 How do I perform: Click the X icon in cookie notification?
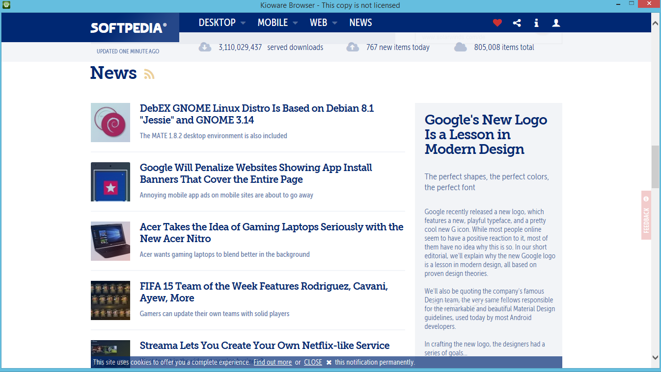(x=329, y=362)
